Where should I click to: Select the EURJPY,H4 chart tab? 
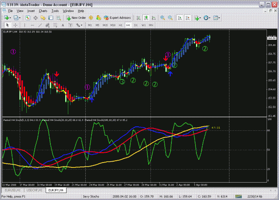(x=56, y=190)
